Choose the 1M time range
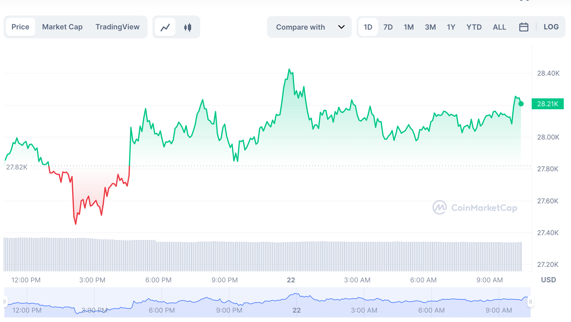This screenshot has height=322, width=571. [409, 27]
